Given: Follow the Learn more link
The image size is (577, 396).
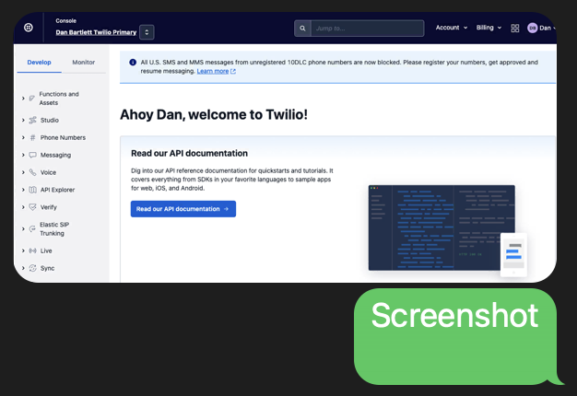Looking at the screenshot, I should 213,71.
